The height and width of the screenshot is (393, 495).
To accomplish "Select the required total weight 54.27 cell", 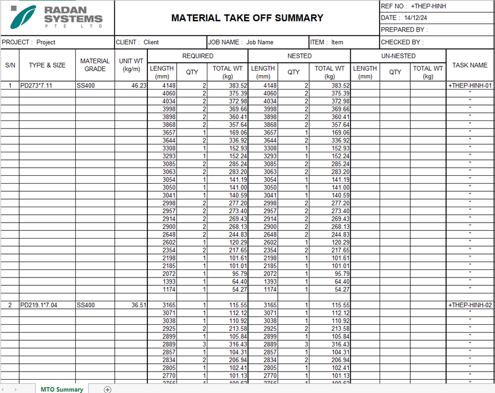I will 228,289.
